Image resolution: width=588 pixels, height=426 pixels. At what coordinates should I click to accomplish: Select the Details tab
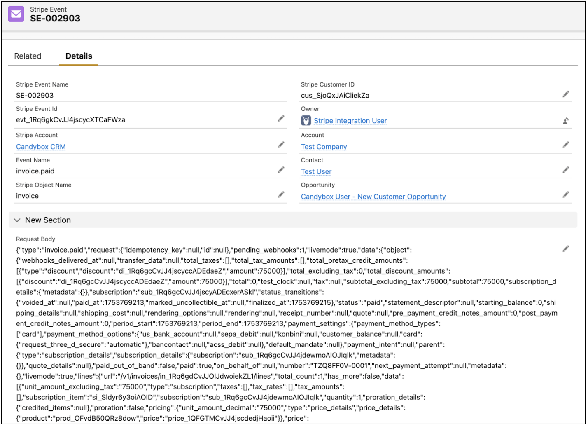(79, 56)
